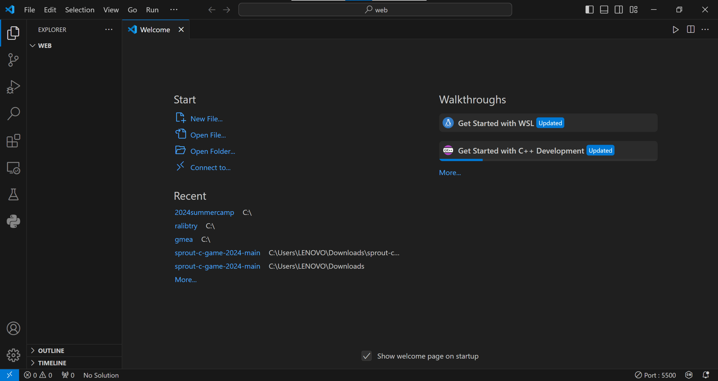
Task: Open the Accounts icon
Action: pos(13,328)
